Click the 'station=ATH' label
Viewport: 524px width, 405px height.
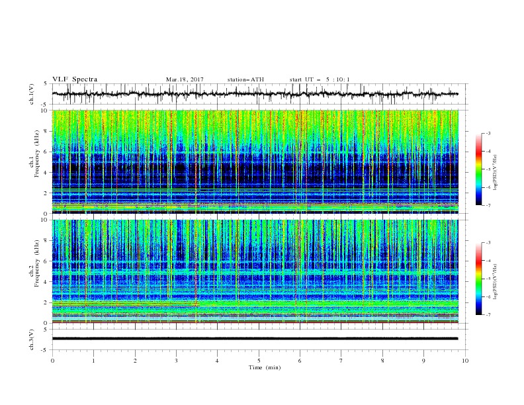point(245,79)
